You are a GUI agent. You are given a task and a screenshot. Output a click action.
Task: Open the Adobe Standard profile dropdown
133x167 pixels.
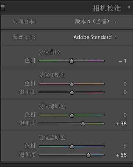coord(95,37)
